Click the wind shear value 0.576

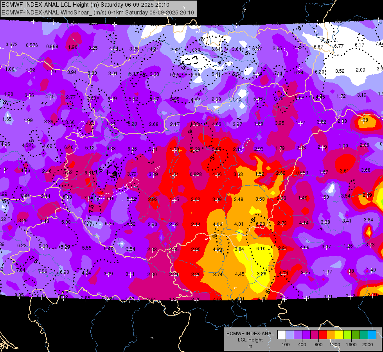[x=32, y=45]
